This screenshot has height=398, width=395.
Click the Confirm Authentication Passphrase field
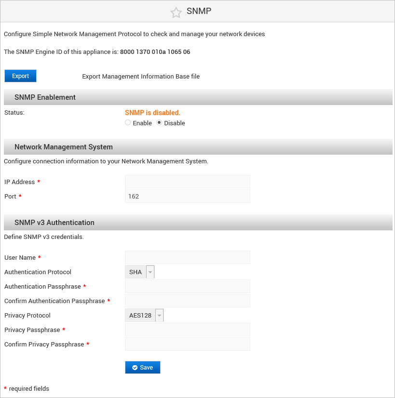pos(187,301)
